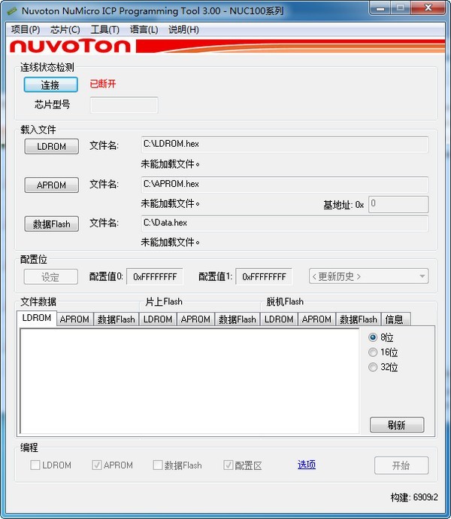
Task: Switch to the 信息 tab
Action: coord(395,319)
